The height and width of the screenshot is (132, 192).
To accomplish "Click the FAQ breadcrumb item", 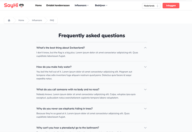I will click(x=52, y=20).
